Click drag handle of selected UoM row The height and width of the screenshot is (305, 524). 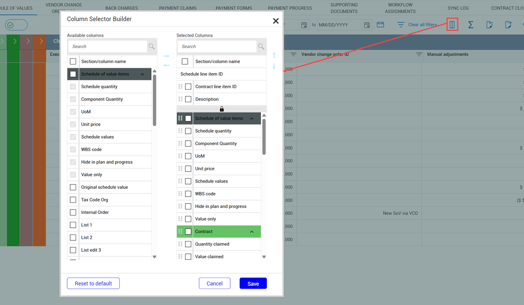[x=180, y=156]
